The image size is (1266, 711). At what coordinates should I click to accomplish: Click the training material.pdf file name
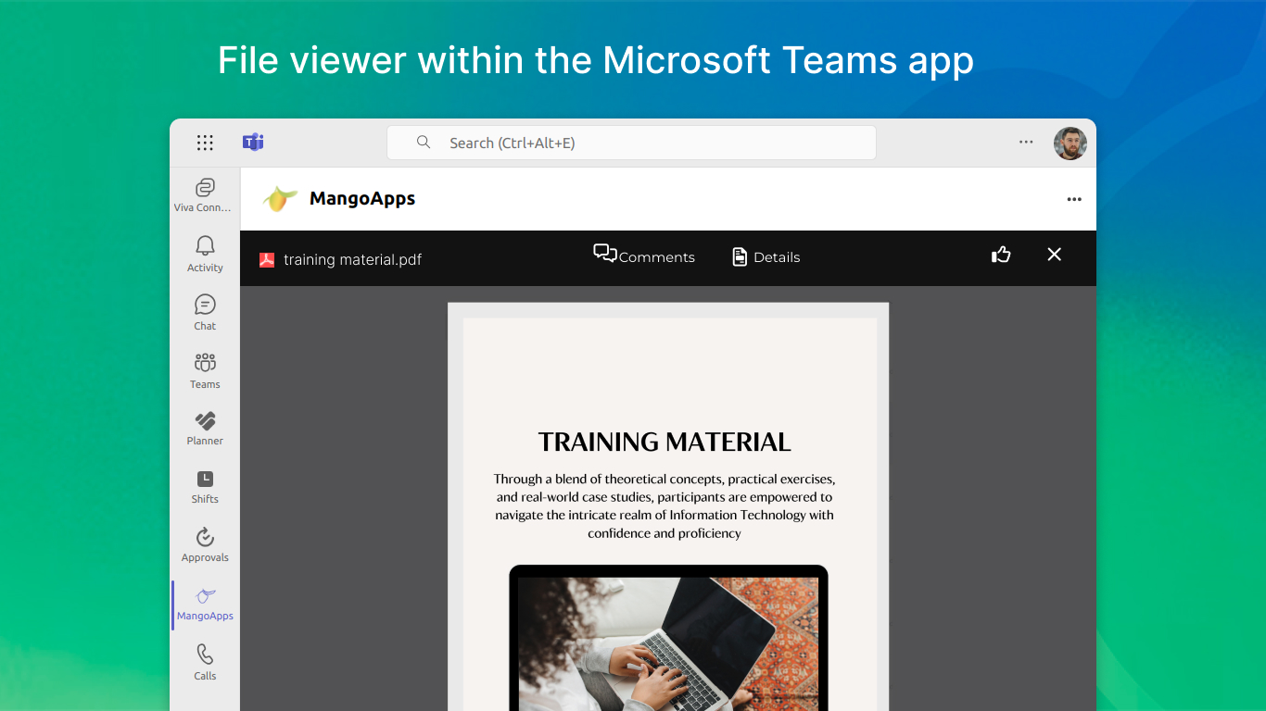352,260
